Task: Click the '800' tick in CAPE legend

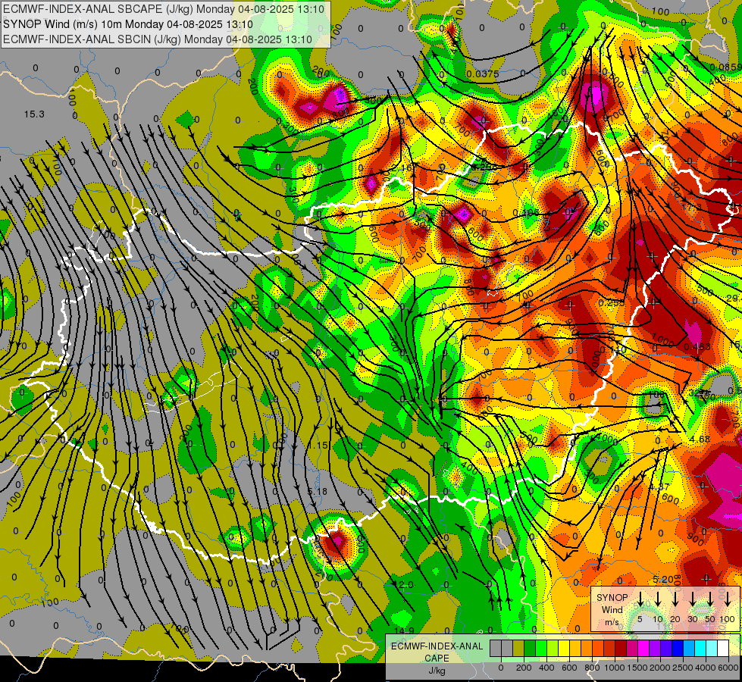Action: pos(592,668)
